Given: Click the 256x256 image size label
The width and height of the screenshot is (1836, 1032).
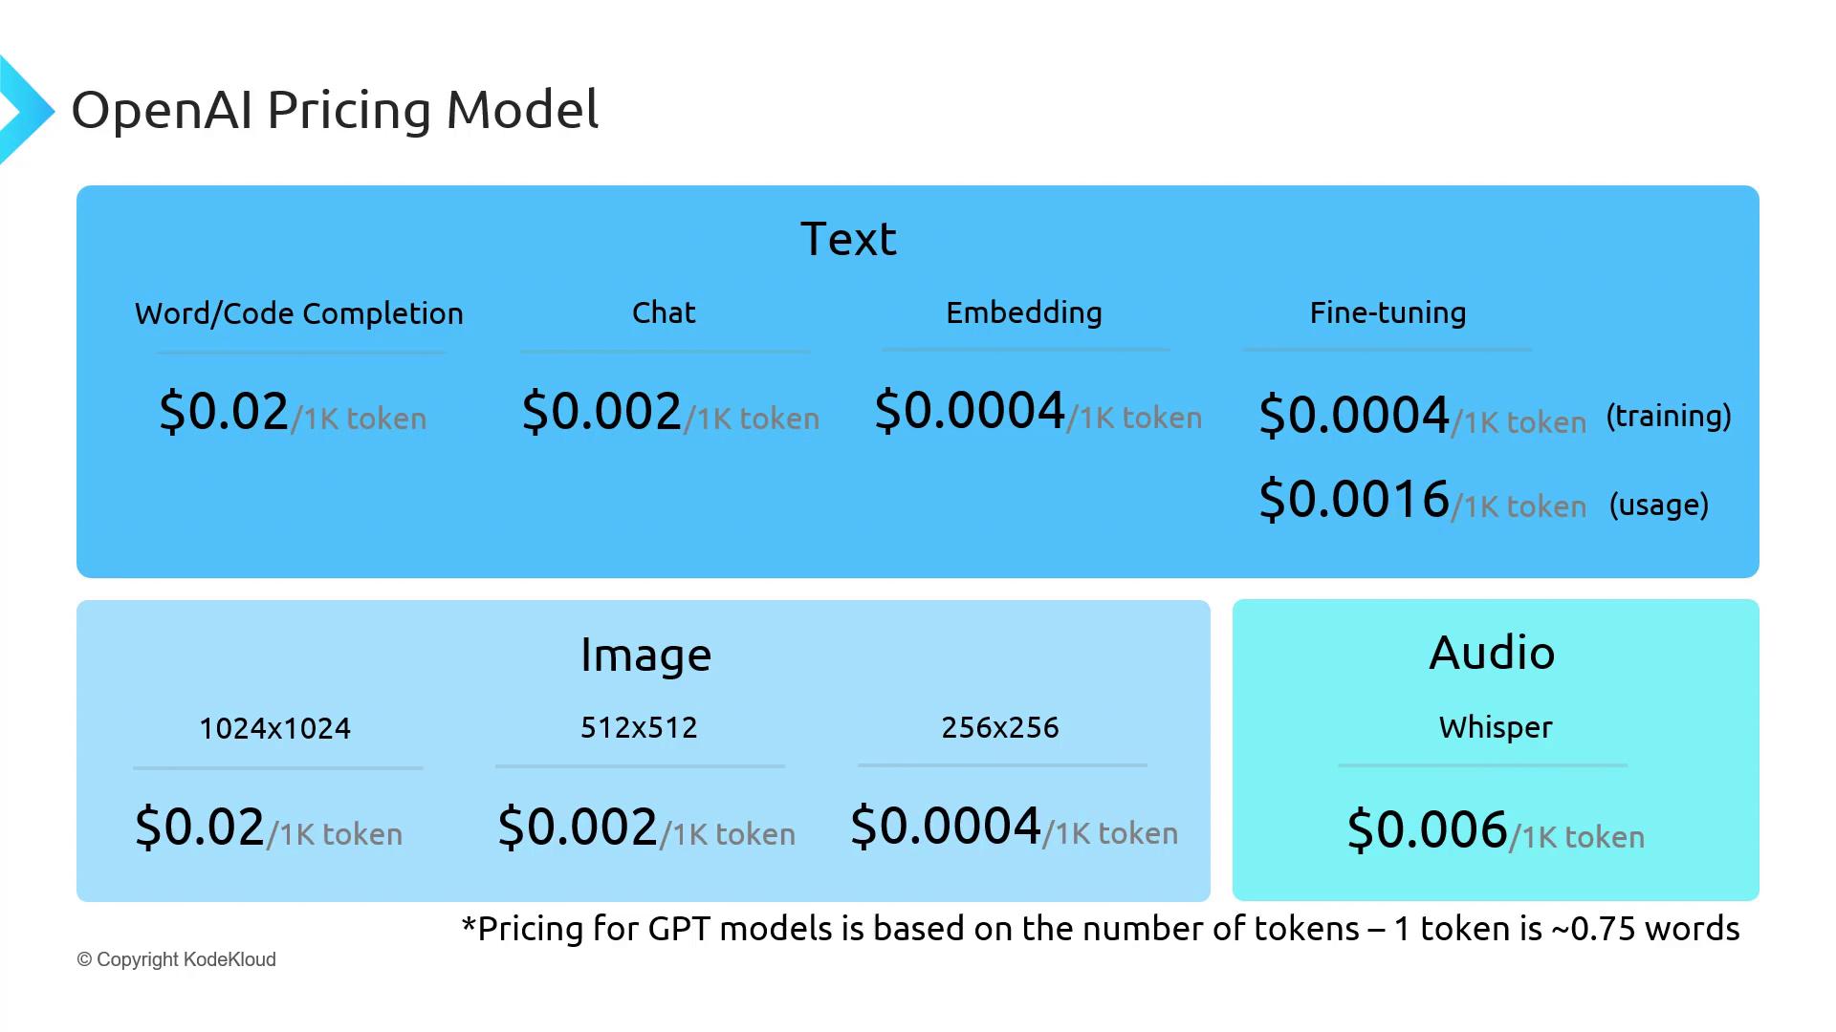Looking at the screenshot, I should coord(1000,727).
